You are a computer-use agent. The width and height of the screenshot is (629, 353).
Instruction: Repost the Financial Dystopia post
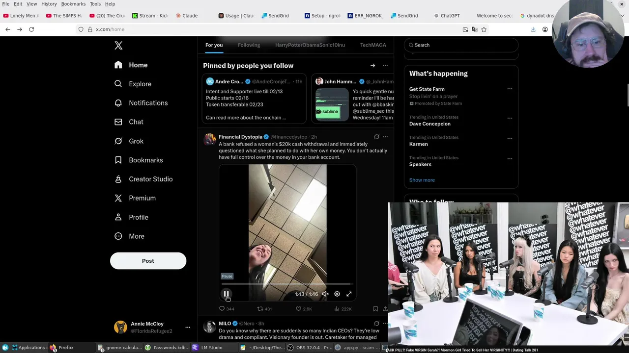[264, 309]
